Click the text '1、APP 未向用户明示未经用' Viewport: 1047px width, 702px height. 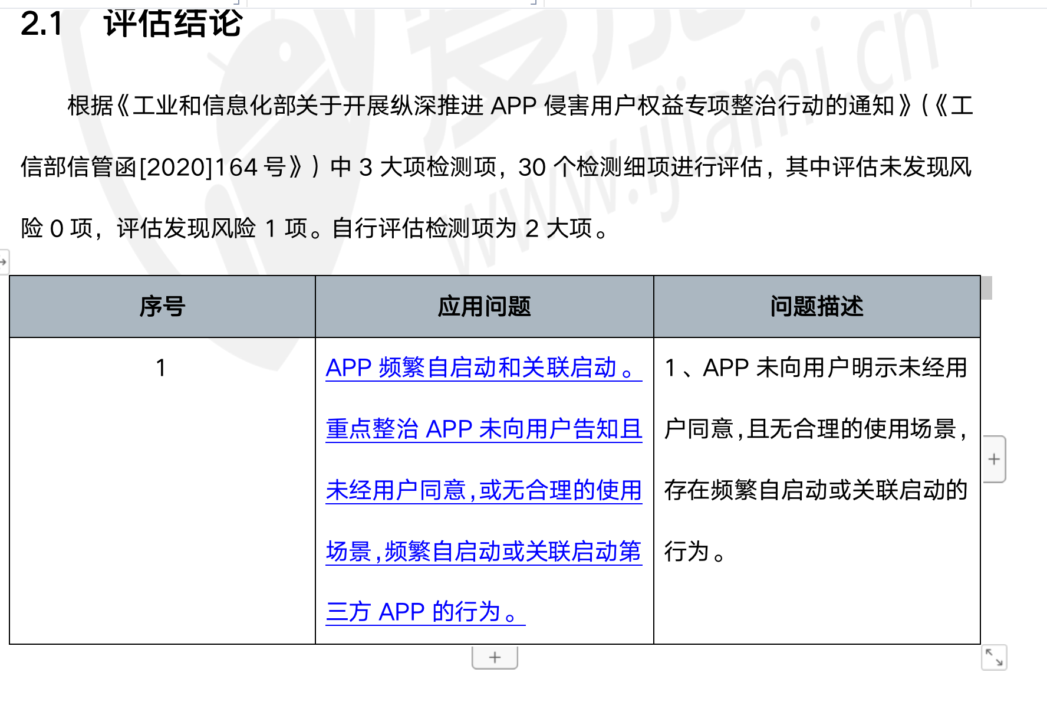(816, 368)
